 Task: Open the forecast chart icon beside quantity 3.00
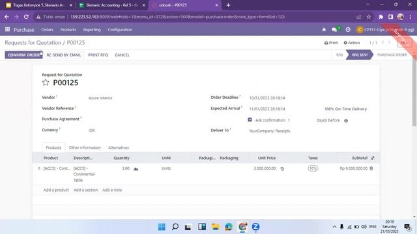(136, 169)
